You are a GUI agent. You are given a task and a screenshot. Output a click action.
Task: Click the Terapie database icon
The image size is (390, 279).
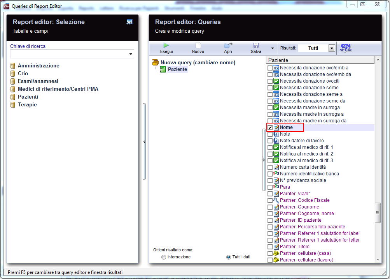point(13,105)
